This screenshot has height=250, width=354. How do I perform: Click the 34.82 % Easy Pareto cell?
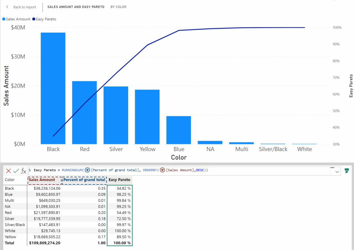click(124, 188)
